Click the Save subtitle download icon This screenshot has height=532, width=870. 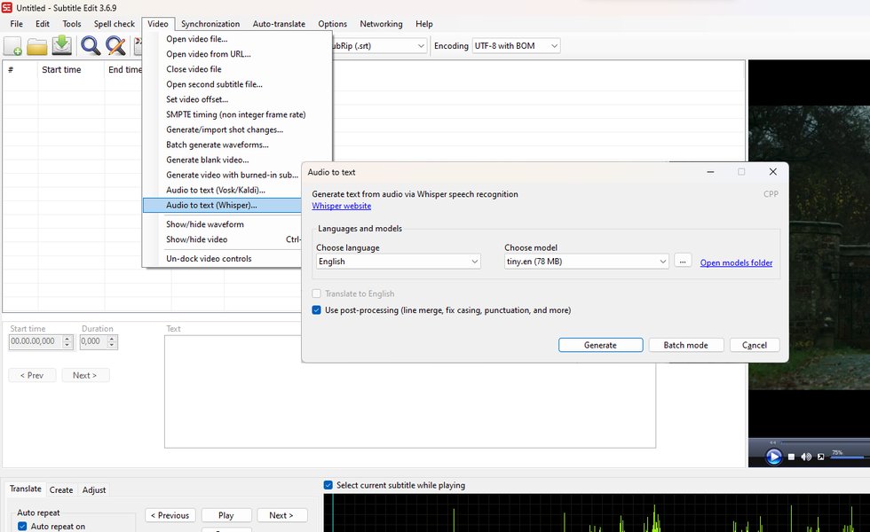(x=62, y=45)
